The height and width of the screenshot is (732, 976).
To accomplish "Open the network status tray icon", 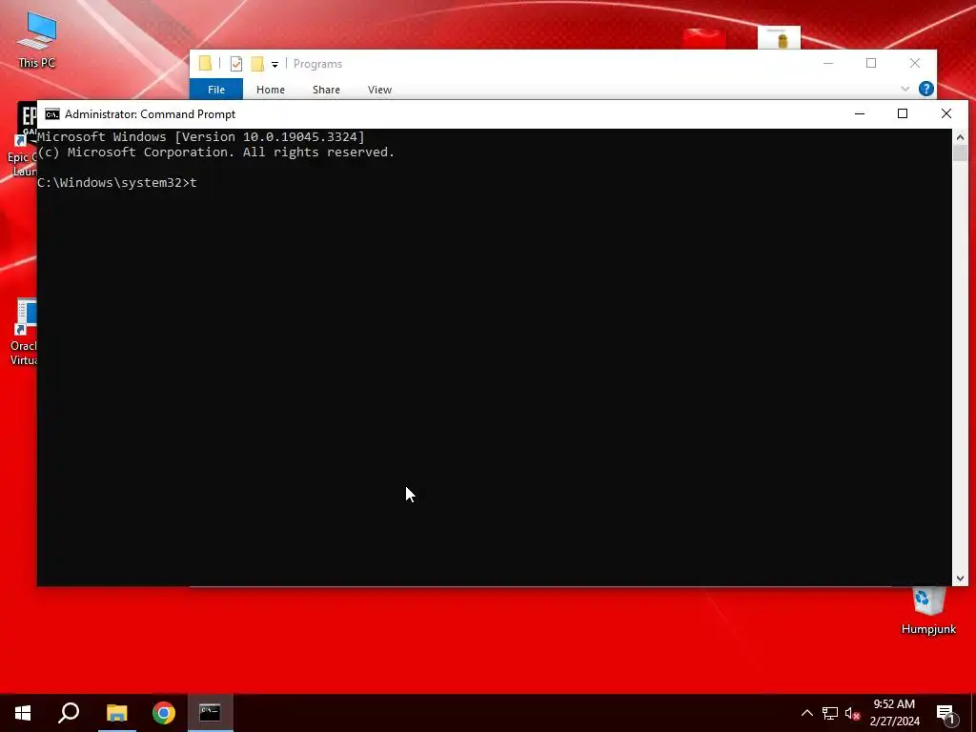I will click(830, 713).
